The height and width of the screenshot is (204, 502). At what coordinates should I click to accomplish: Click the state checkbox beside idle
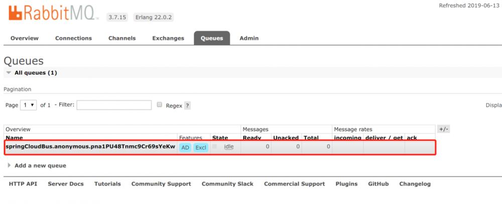coord(214,146)
